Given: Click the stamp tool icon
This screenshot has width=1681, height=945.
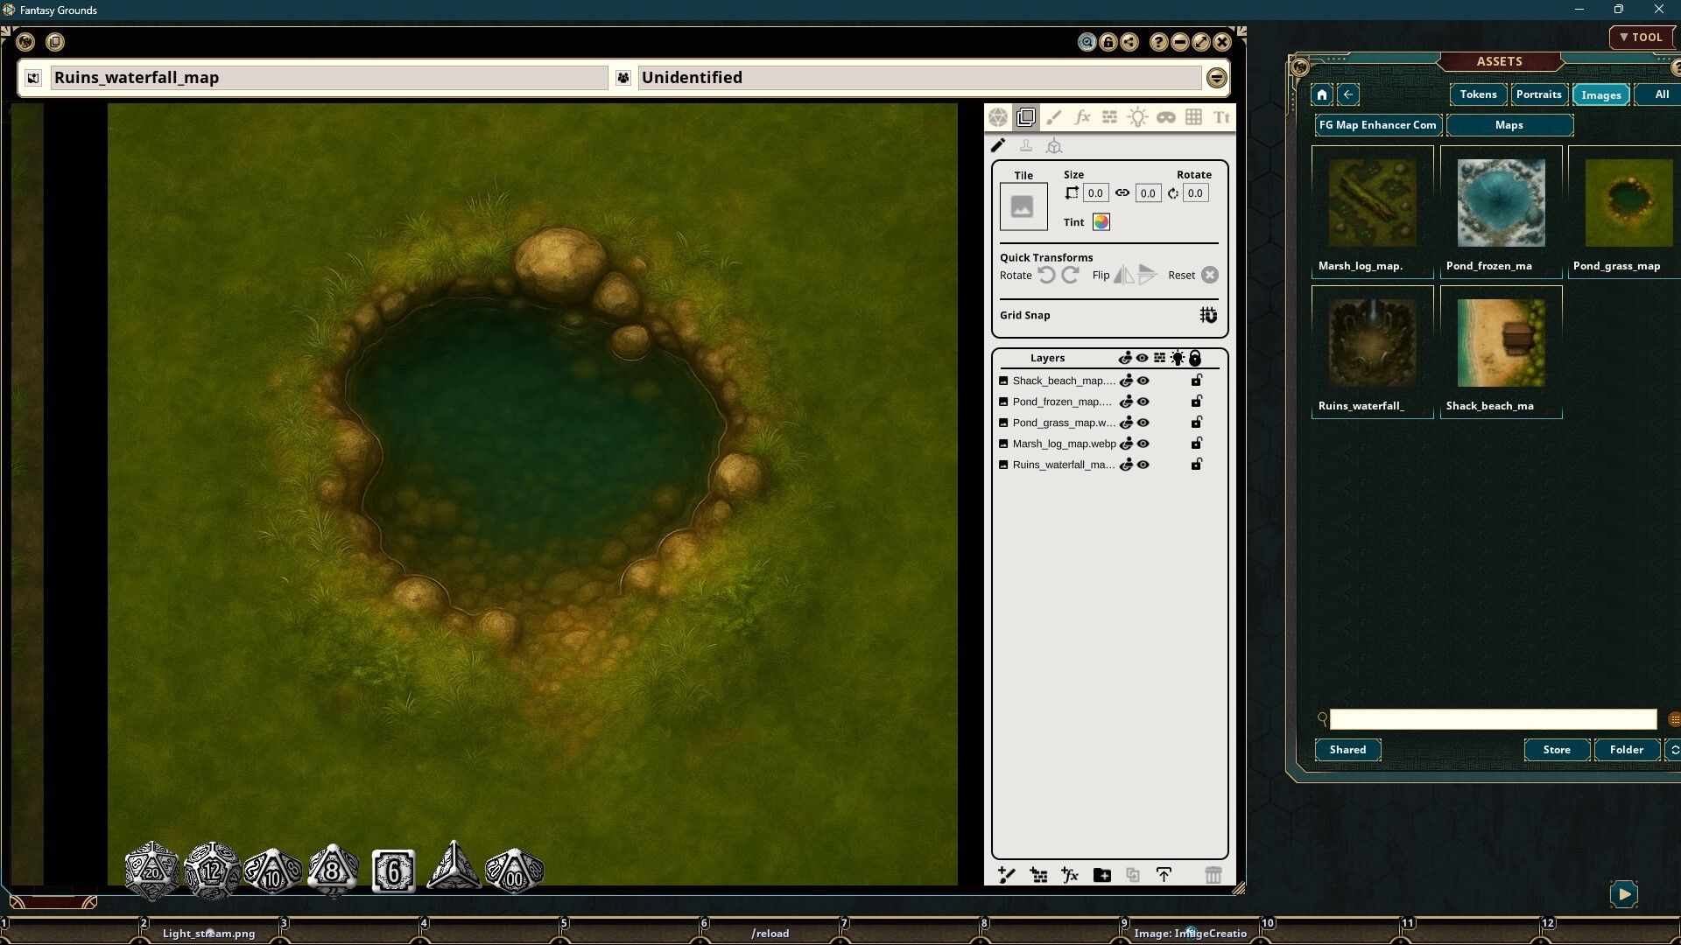Looking at the screenshot, I should point(1026,145).
